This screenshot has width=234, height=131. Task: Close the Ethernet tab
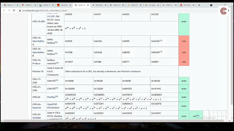106,5
